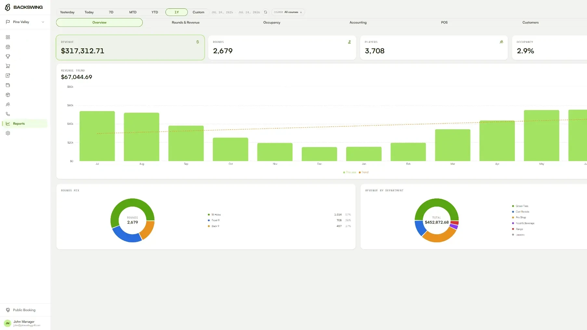Click the JM user avatar
The image size is (587, 330).
coord(7,323)
